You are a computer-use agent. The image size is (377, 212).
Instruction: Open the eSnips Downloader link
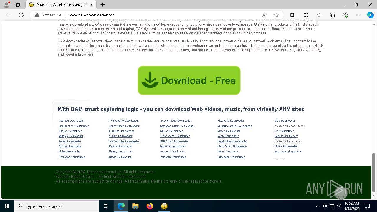(x=120, y=136)
